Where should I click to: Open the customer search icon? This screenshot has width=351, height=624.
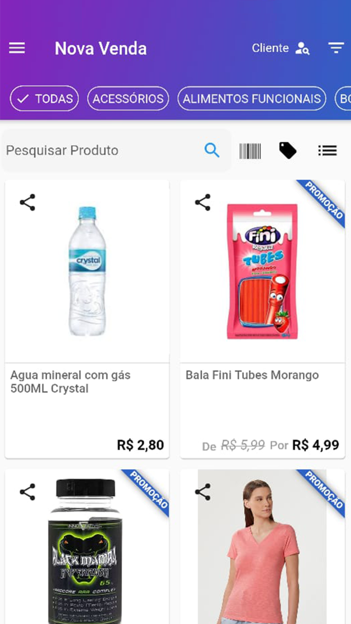click(302, 48)
